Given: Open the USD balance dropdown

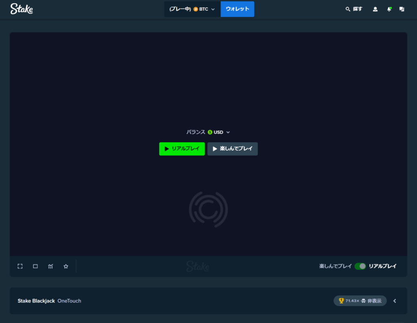Looking at the screenshot, I should tap(219, 132).
